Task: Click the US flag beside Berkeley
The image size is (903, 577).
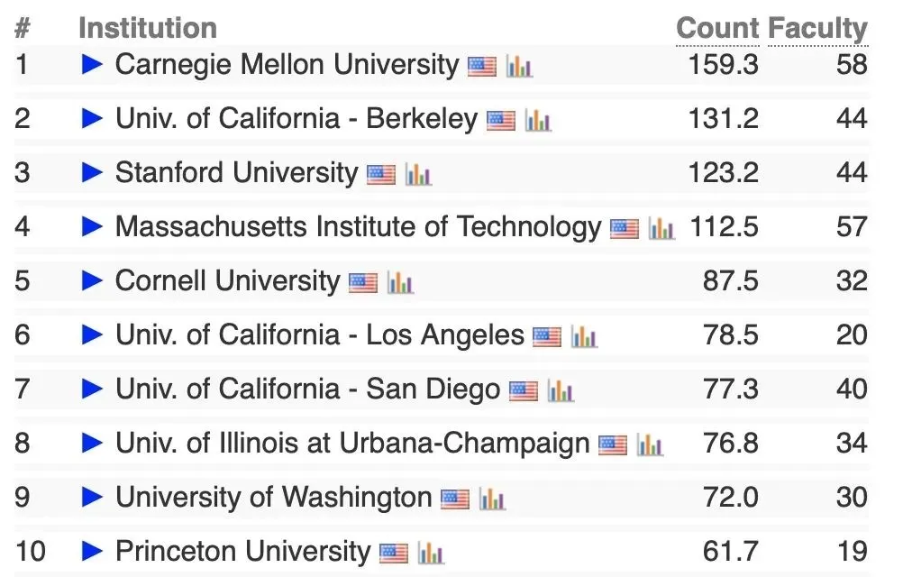Action: 501,120
